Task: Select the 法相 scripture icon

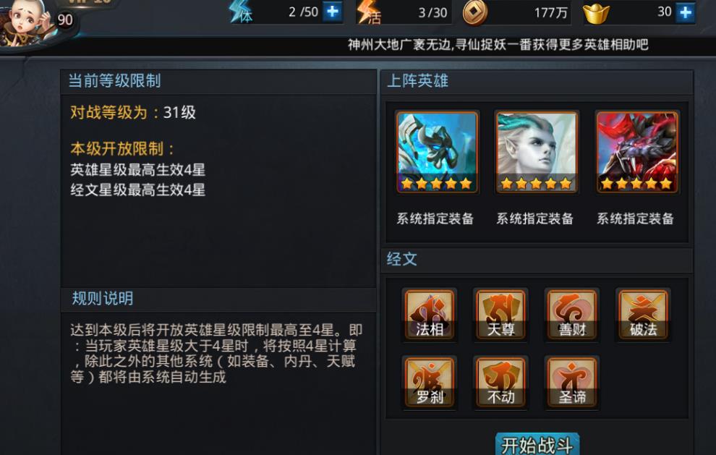Action: click(429, 315)
